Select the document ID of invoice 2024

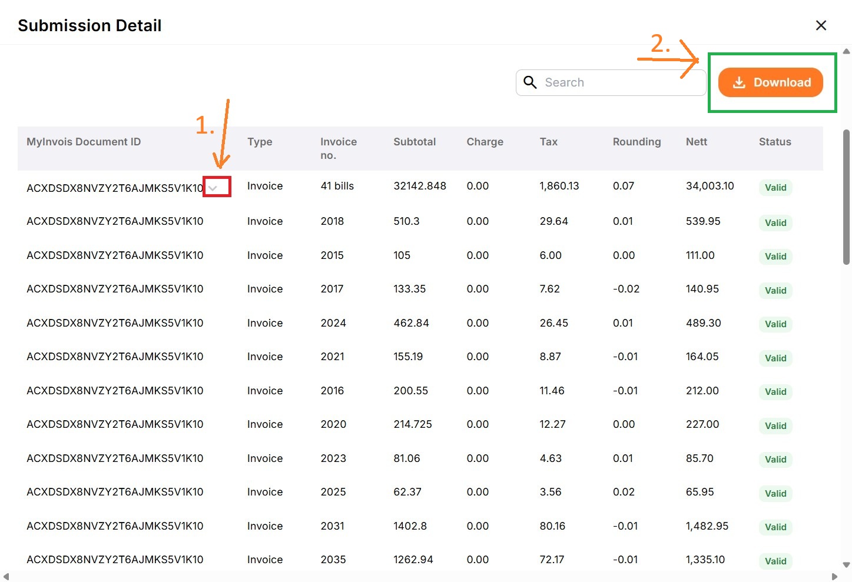pos(115,323)
